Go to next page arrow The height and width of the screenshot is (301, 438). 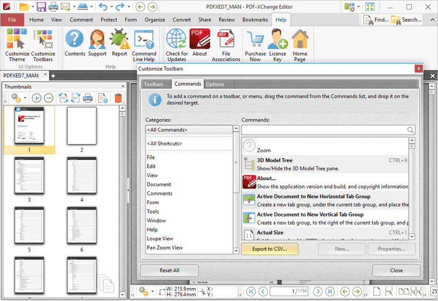pyautogui.click(x=318, y=292)
